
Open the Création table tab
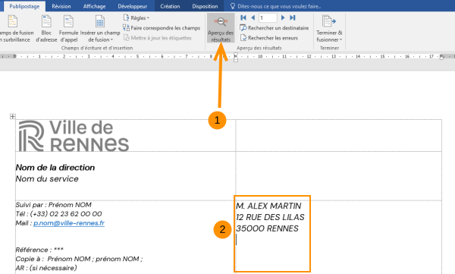pos(170,6)
